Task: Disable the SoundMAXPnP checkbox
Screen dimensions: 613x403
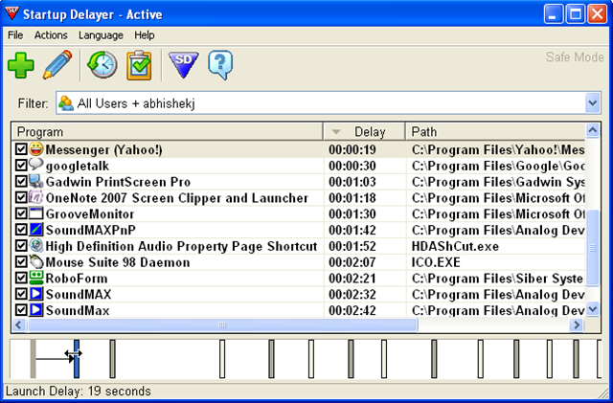Action: point(21,230)
